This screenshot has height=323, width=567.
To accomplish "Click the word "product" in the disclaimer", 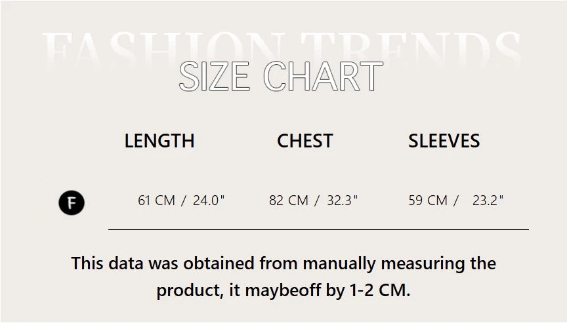I will click(188, 291).
